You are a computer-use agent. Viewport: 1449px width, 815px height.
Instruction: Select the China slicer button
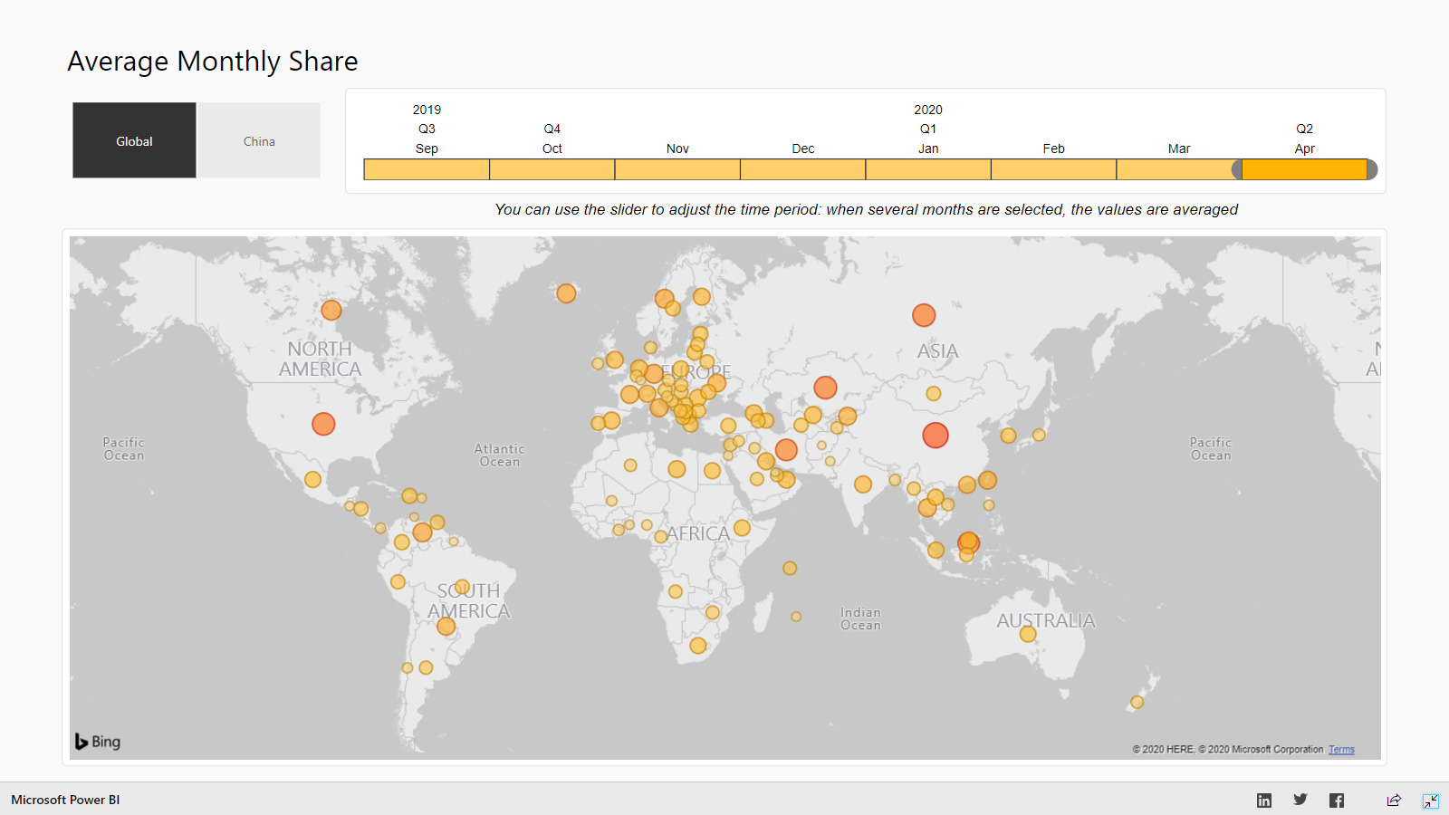(259, 140)
